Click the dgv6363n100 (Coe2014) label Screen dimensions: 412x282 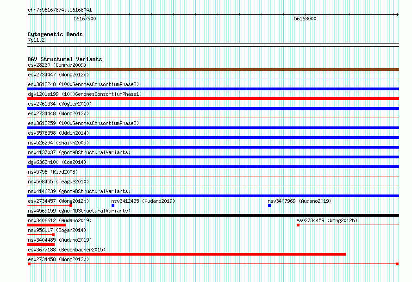[x=57, y=162]
